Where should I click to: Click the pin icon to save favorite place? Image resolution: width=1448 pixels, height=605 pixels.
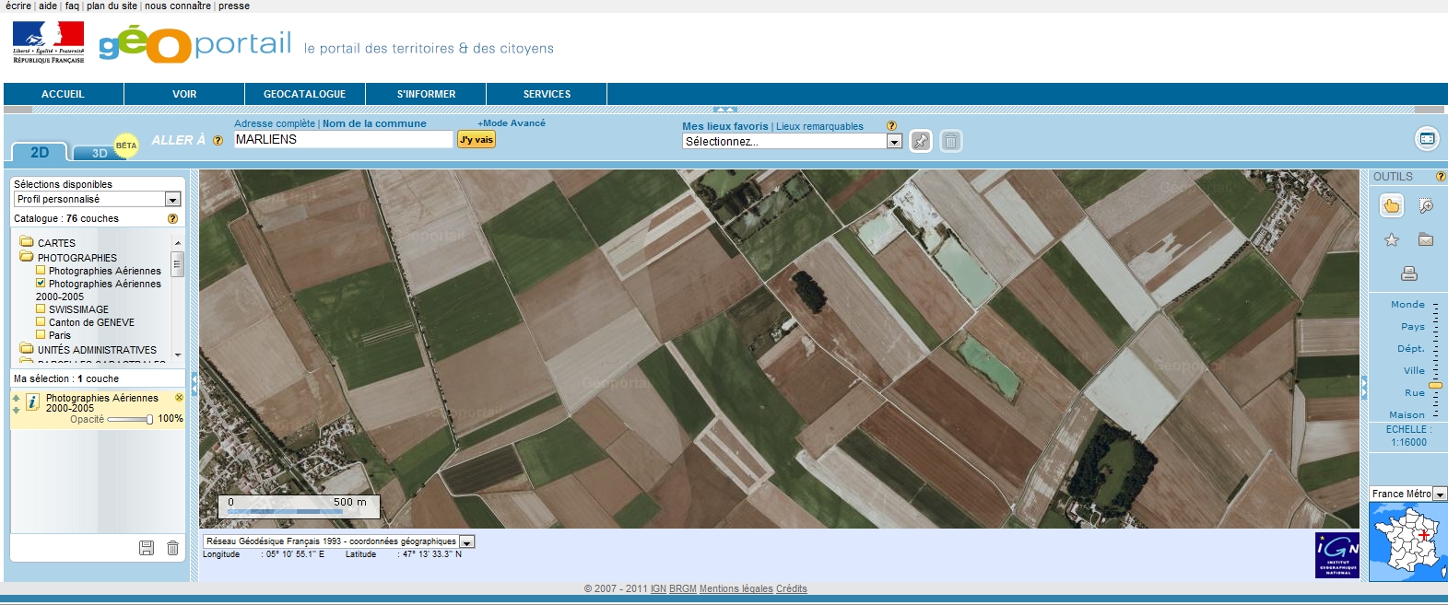coord(921,141)
